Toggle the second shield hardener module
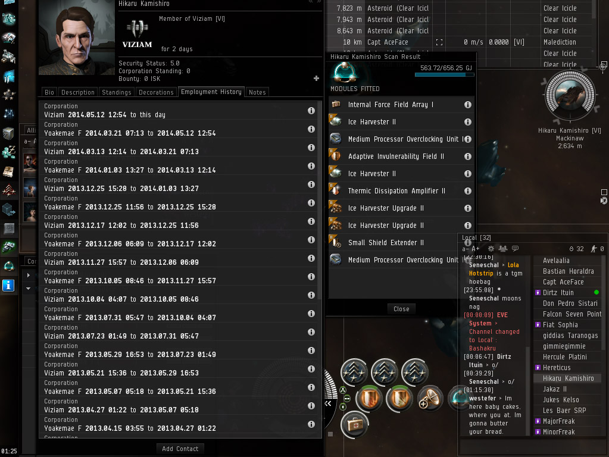 pyautogui.click(x=399, y=398)
